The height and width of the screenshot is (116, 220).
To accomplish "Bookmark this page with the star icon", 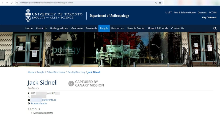I will tap(160, 3).
